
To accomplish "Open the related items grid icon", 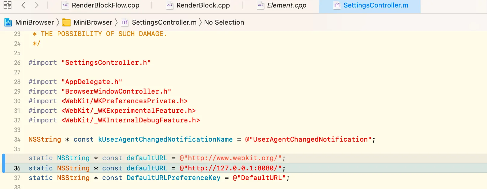I will 8,5.
